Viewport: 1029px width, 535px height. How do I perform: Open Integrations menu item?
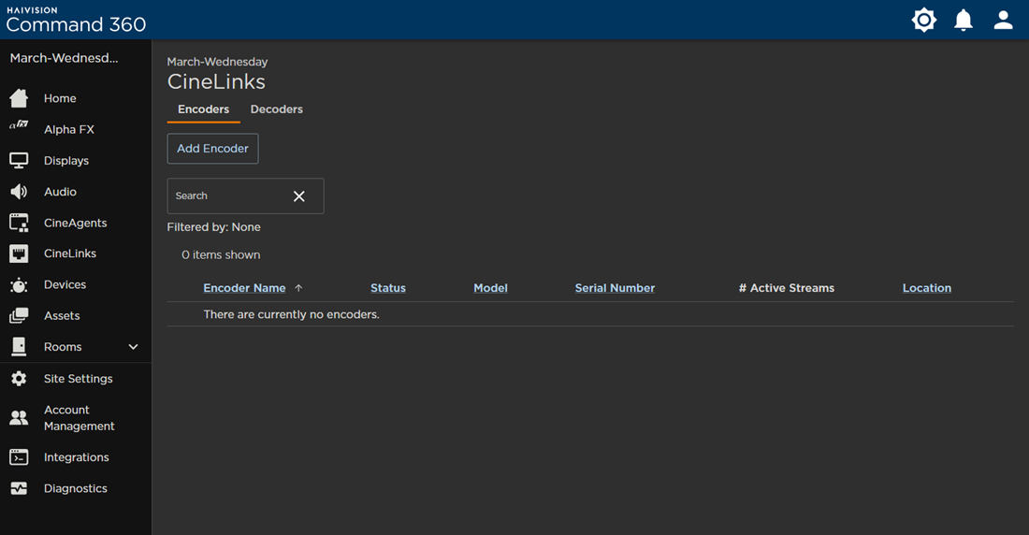(76, 457)
